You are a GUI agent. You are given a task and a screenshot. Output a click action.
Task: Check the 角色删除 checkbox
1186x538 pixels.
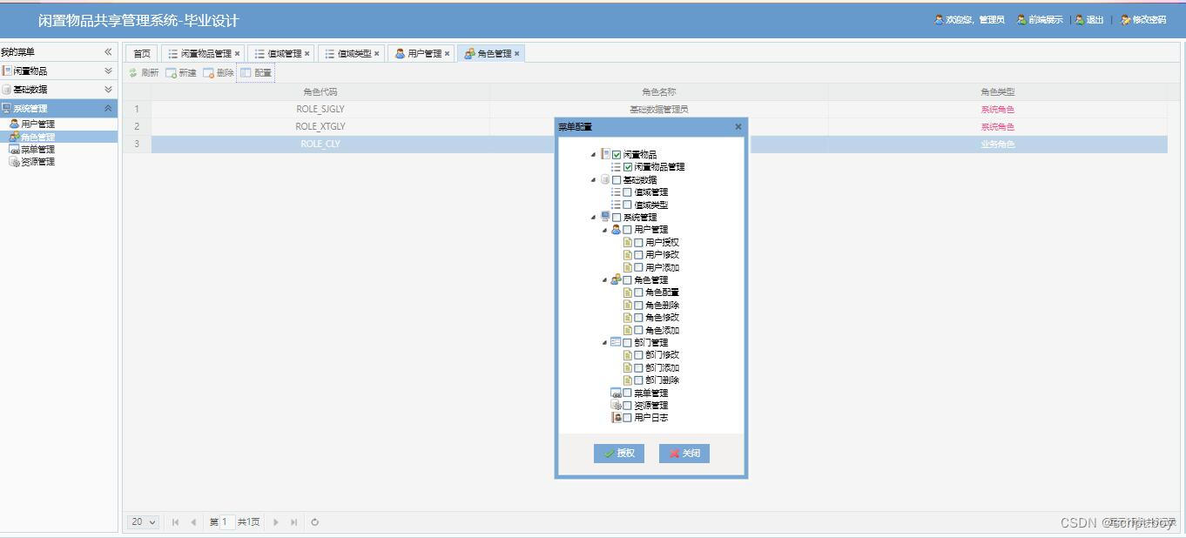pyautogui.click(x=638, y=305)
